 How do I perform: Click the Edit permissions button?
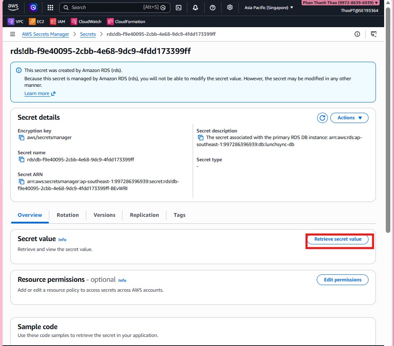click(342, 280)
